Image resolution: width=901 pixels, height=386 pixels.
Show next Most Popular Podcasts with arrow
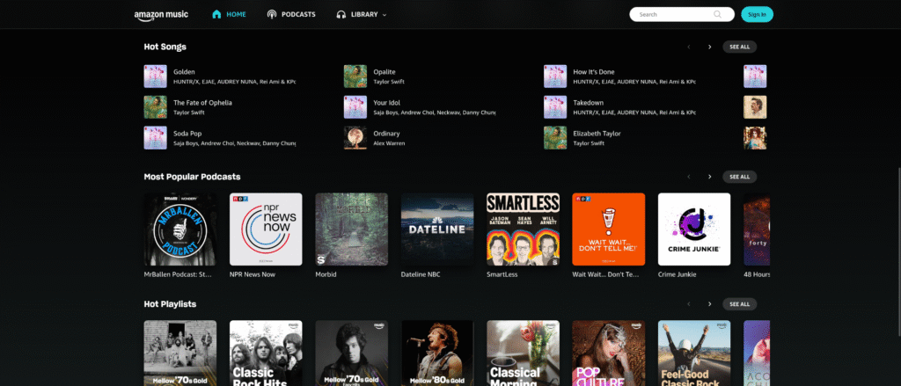click(x=709, y=177)
